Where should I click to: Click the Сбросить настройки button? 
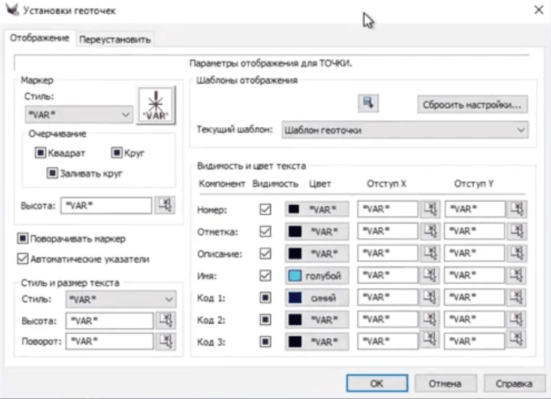tap(472, 103)
